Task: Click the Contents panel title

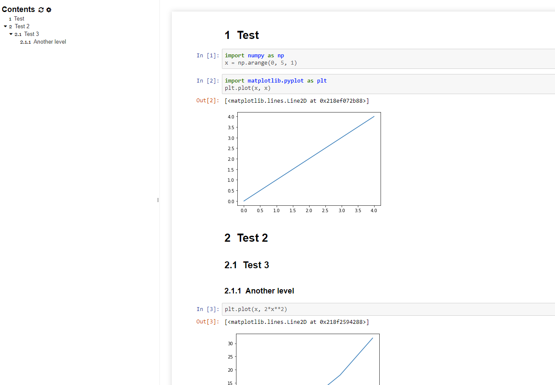Action: pos(19,9)
